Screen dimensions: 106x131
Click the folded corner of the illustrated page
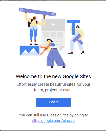point(62,49)
